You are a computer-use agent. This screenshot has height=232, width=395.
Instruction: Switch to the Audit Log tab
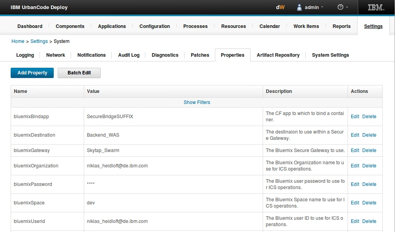click(129, 55)
